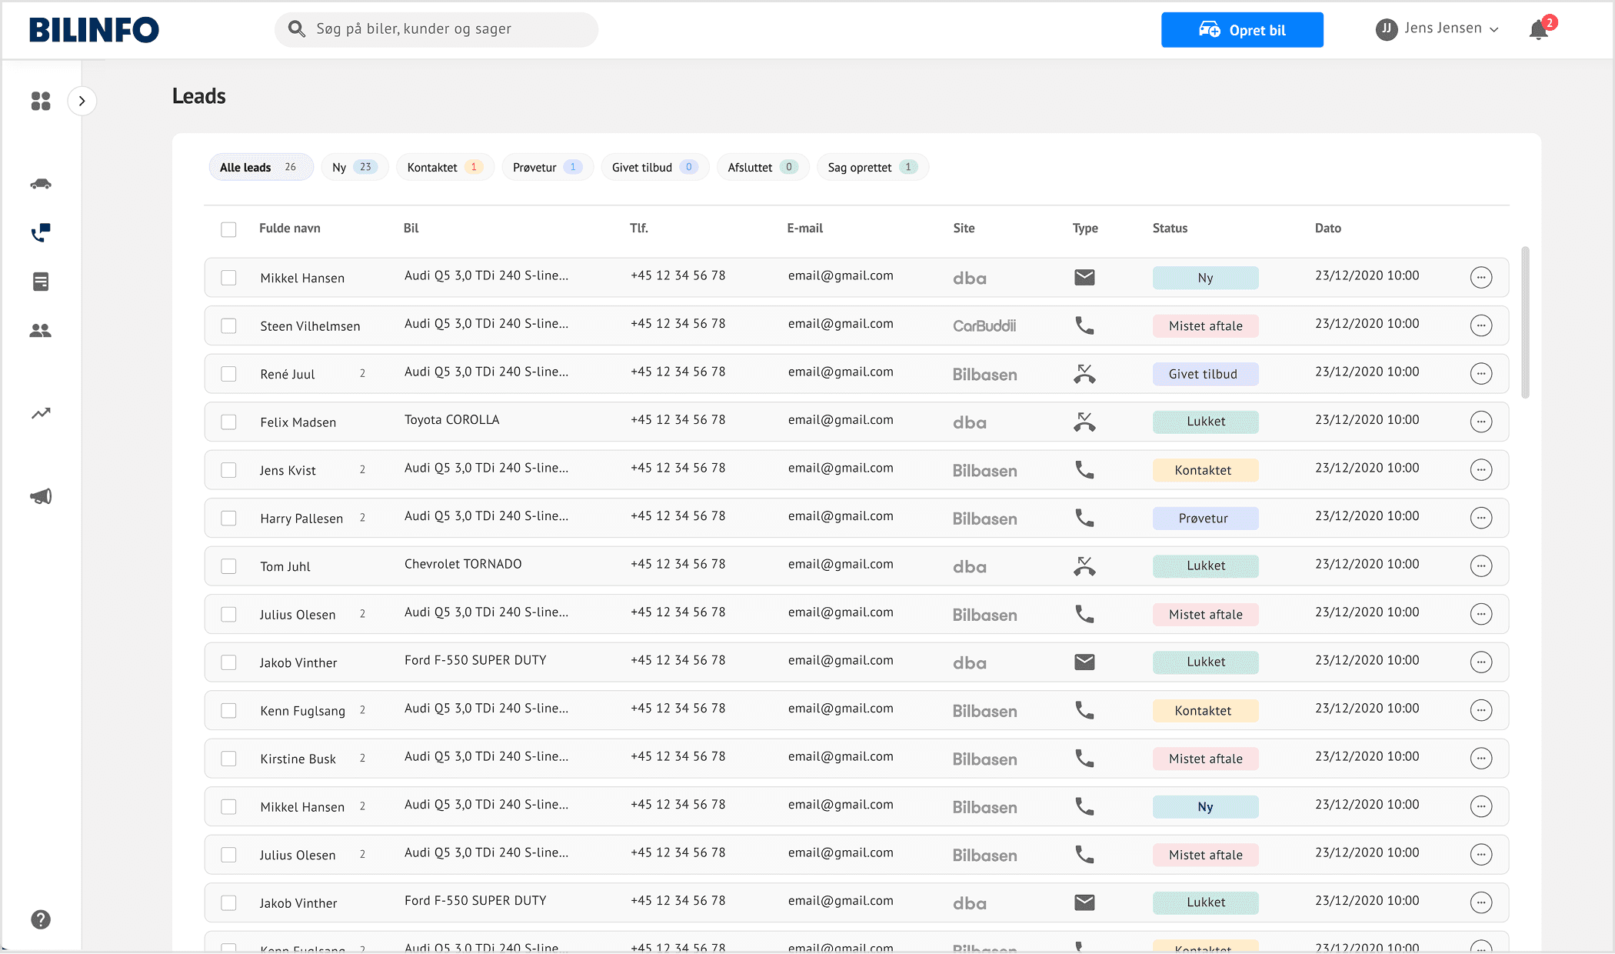Open the options menu for Mikkel Hansen row
This screenshot has height=954, width=1615.
(x=1480, y=277)
